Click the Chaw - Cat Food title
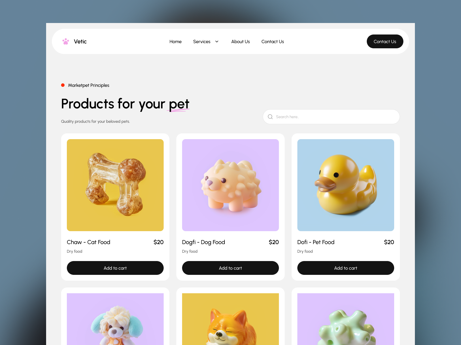 pos(88,242)
